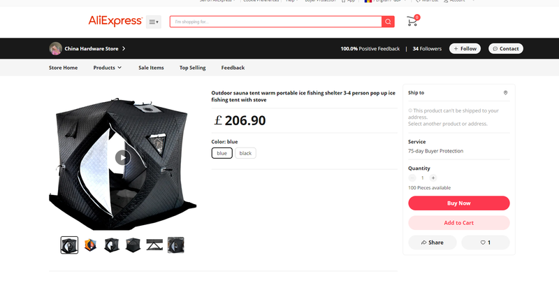Screen dimensions: 559x288
Task: Expand the Products menu dropdown
Action: coord(108,68)
